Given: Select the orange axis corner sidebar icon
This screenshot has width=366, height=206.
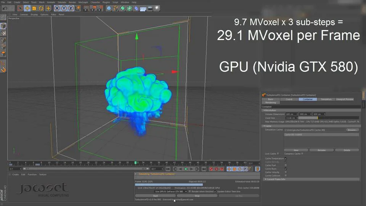Looking at the screenshot, I should 3,63.
